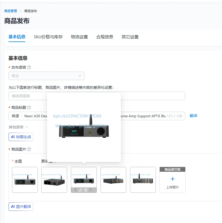The height and width of the screenshot is (223, 222).
Task: Move third image right with next arrow
Action: tap(91, 190)
